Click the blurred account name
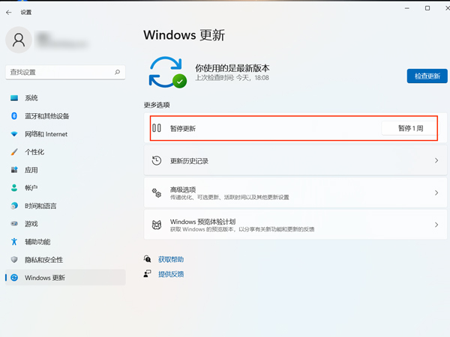450x337 pixels. point(61,40)
